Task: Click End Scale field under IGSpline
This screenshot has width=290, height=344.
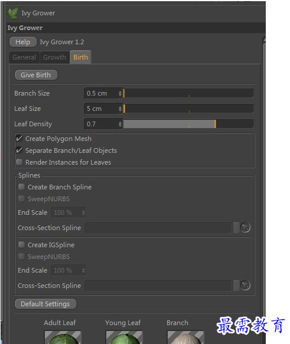Action: point(66,270)
